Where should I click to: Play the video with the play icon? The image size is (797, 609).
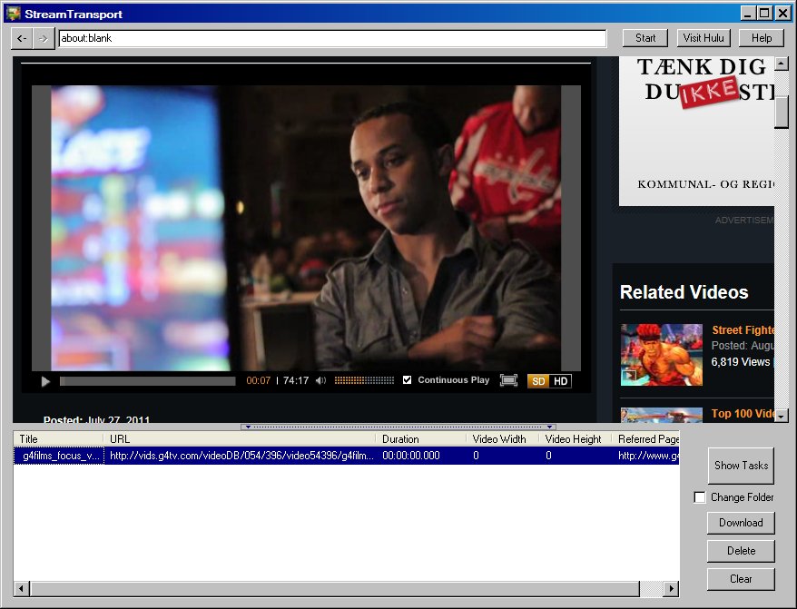(45, 381)
